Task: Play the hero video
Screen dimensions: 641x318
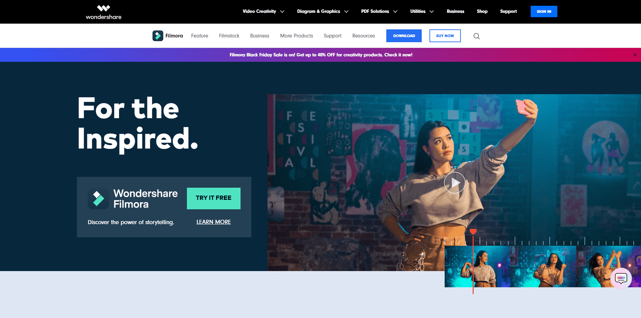Action: [454, 183]
